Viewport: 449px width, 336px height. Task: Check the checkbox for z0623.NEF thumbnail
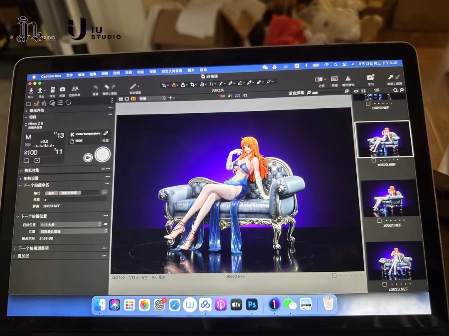pyautogui.click(x=385, y=284)
